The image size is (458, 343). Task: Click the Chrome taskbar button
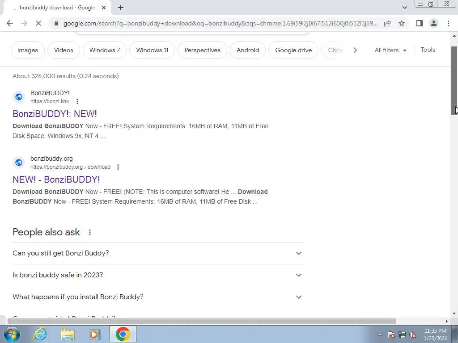[123, 334]
